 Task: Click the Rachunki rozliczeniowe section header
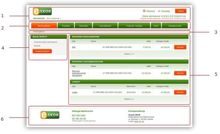click(129, 37)
